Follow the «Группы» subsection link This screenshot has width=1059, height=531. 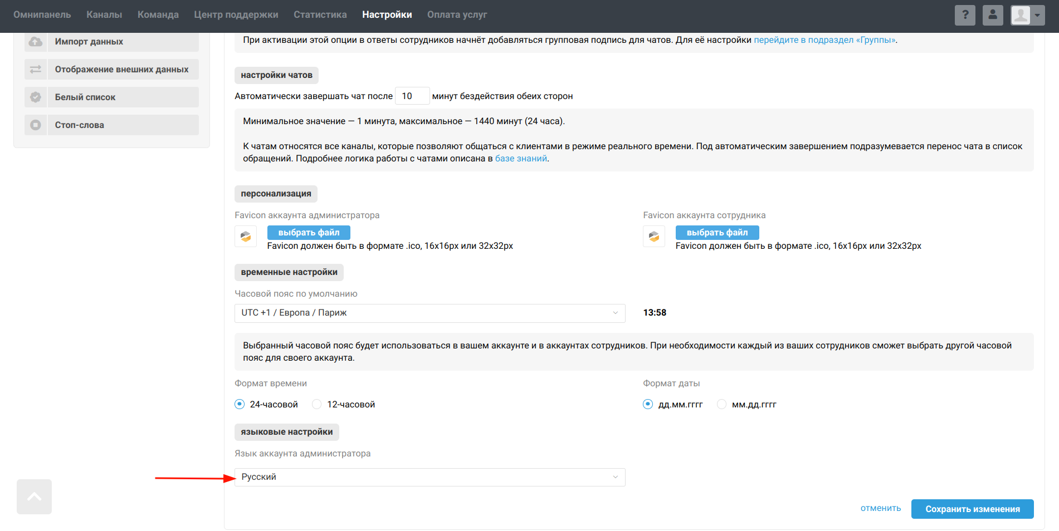pos(825,40)
